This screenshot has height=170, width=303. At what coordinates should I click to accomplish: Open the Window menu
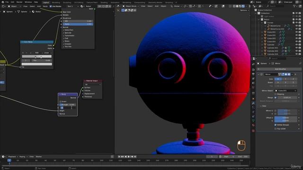pos(28,2)
